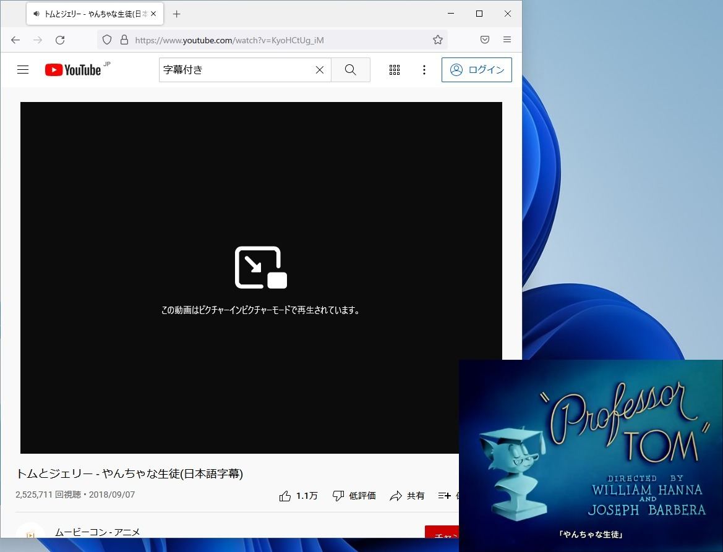This screenshot has width=723, height=552.
Task: Open the YouTube apps grid
Action: pos(394,70)
